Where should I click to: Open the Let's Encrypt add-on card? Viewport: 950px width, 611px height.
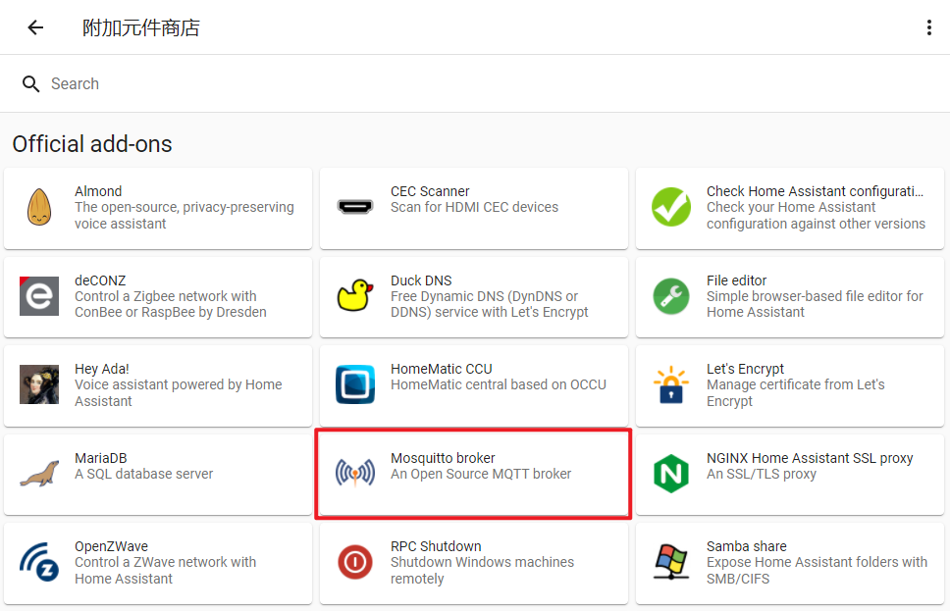pyautogui.click(x=791, y=385)
